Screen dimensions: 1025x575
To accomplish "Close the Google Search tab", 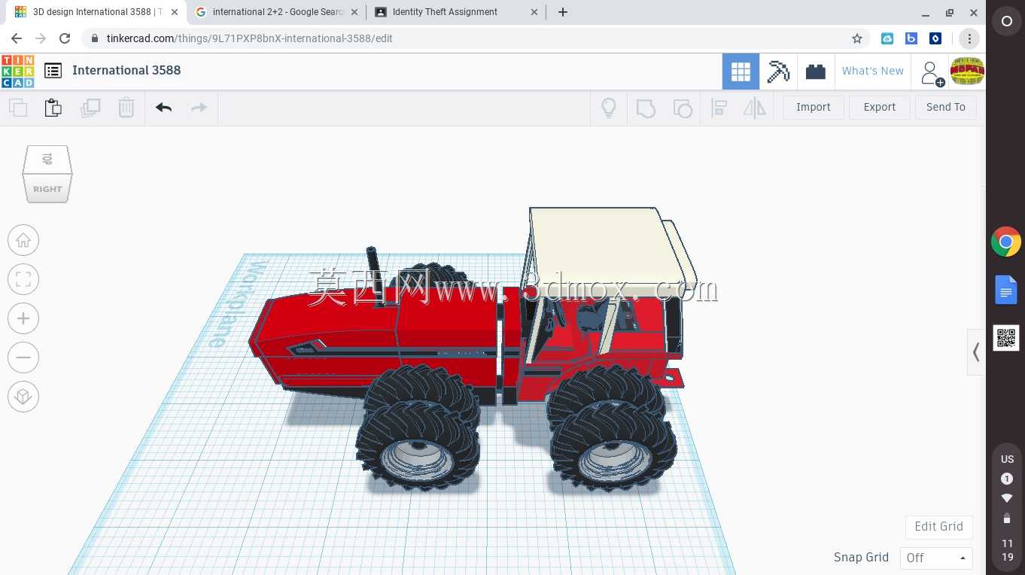I will coord(354,12).
